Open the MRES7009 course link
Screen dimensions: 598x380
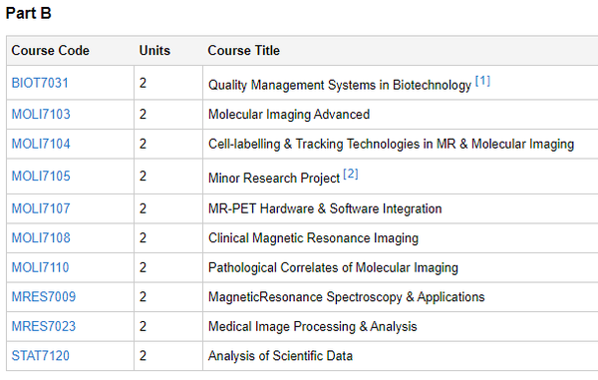[44, 296]
